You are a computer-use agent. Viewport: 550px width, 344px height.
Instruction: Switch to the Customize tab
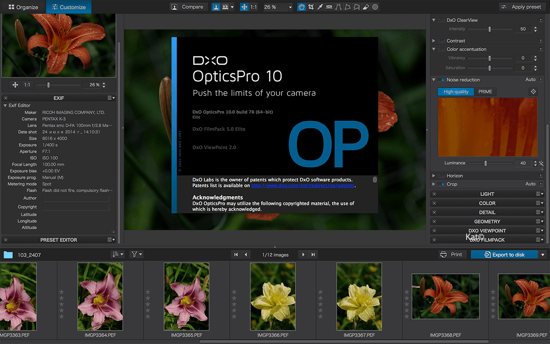pyautogui.click(x=69, y=7)
